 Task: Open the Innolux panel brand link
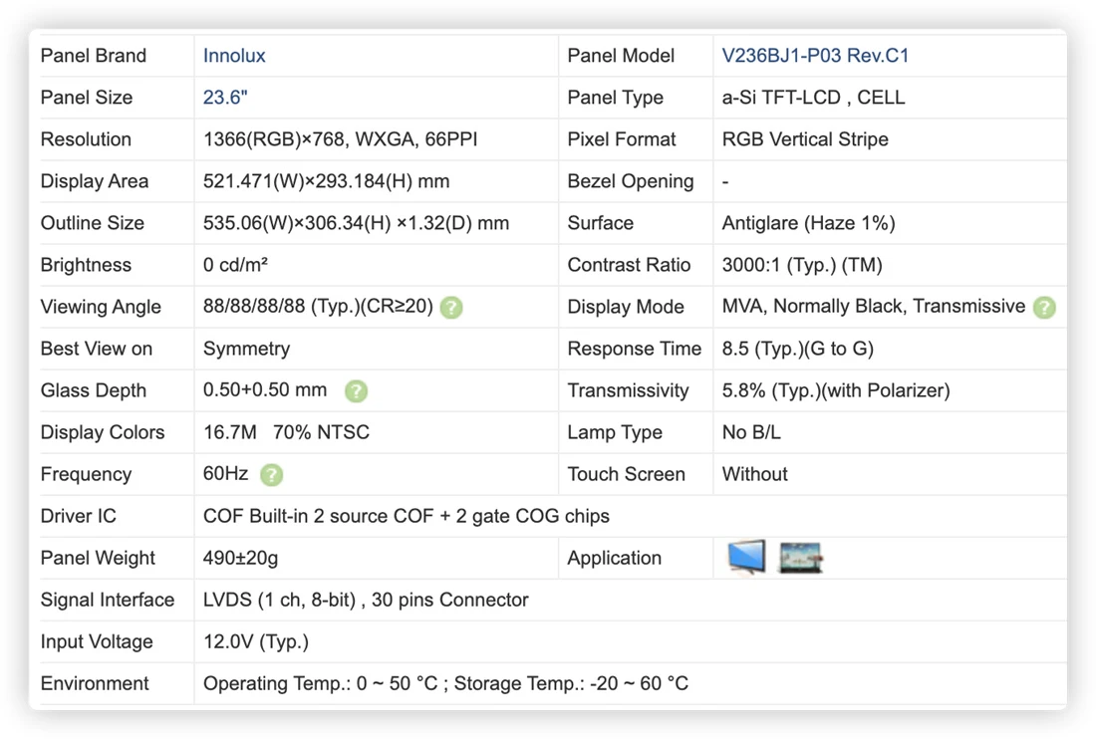233,56
